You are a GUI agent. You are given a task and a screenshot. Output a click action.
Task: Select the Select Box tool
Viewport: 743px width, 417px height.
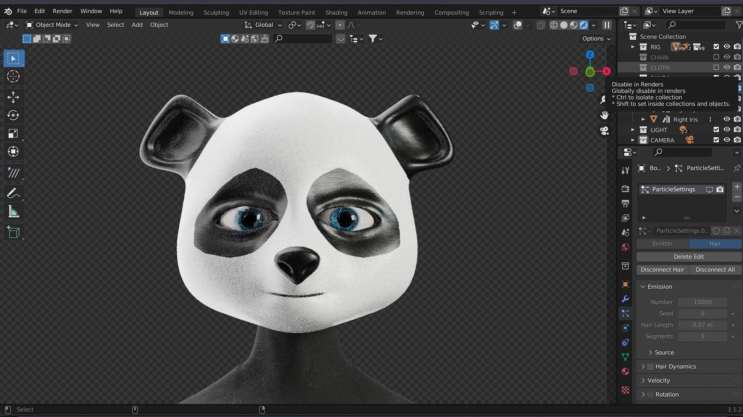[x=13, y=58]
